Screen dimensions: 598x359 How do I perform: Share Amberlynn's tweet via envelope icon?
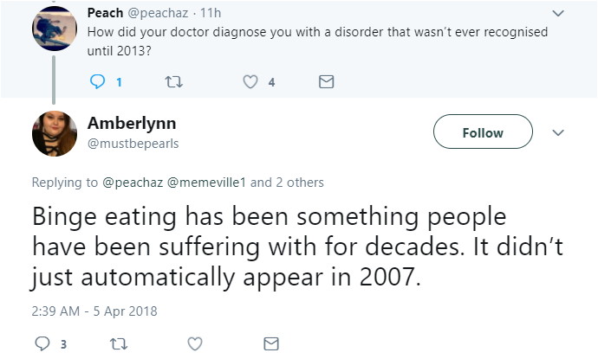coord(271,343)
